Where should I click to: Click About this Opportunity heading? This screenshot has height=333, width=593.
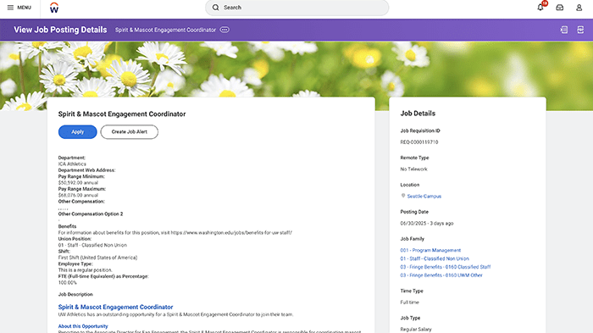click(x=83, y=326)
